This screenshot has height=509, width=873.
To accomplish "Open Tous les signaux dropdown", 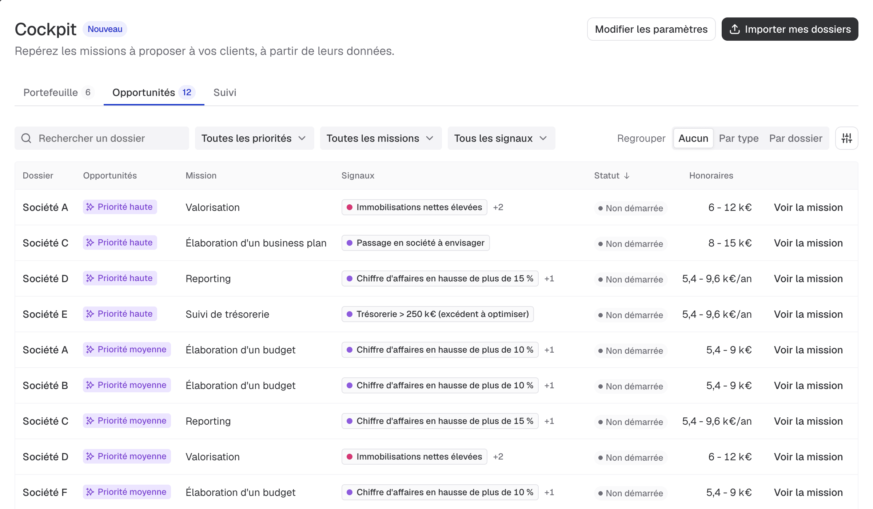I will [x=501, y=138].
